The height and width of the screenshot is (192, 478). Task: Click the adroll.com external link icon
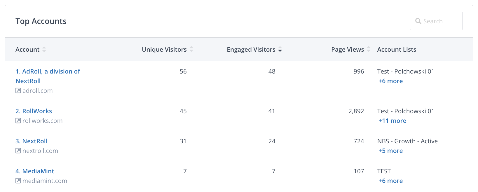[x=18, y=91]
